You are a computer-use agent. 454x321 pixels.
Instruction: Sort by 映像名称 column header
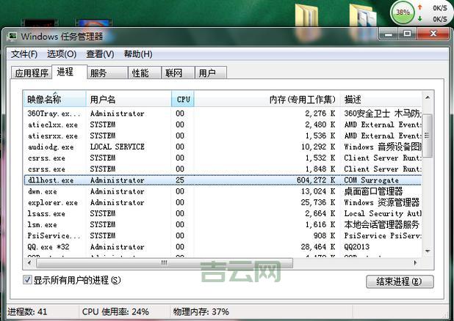(54, 99)
